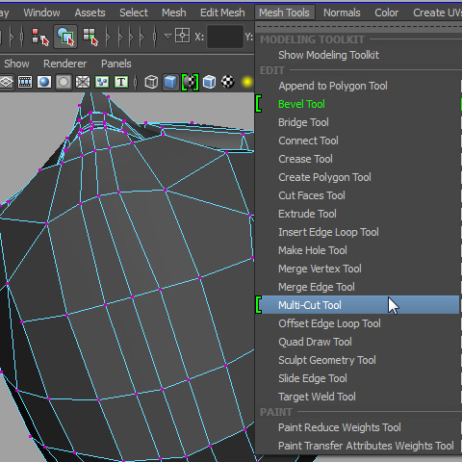Toggle wireframe on shaded cube icon

coord(209,82)
